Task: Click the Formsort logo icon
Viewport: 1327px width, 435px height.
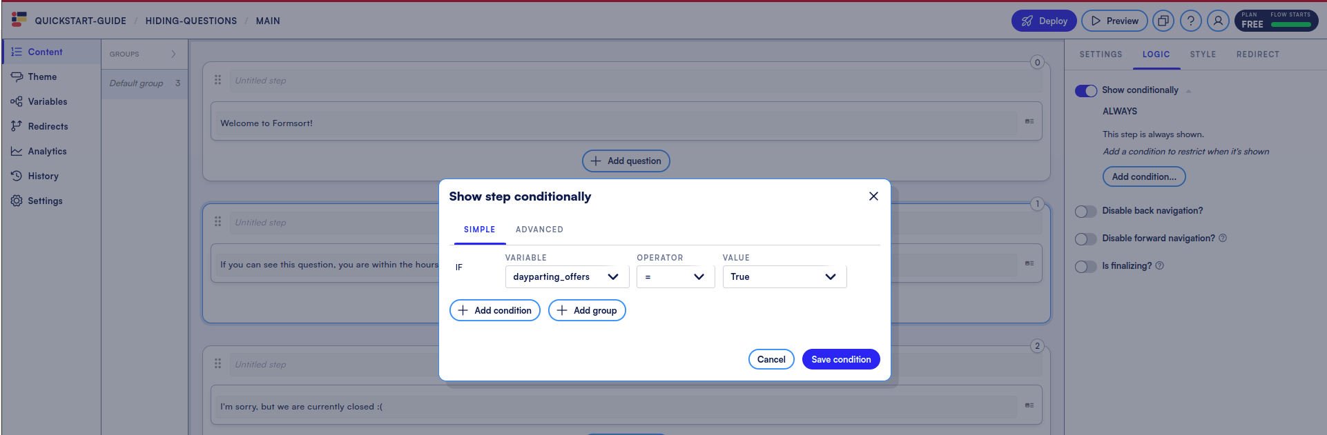Action: pyautogui.click(x=19, y=19)
